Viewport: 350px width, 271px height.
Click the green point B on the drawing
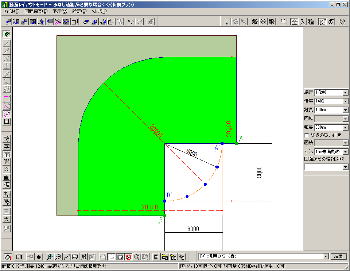(x=164, y=216)
